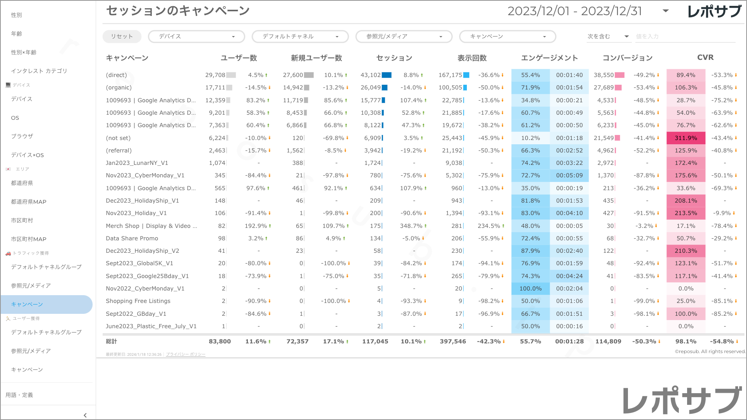This screenshot has height=420, width=747.
Task: Select インタレスト カテゴリ in sidebar
Action: 39,71
